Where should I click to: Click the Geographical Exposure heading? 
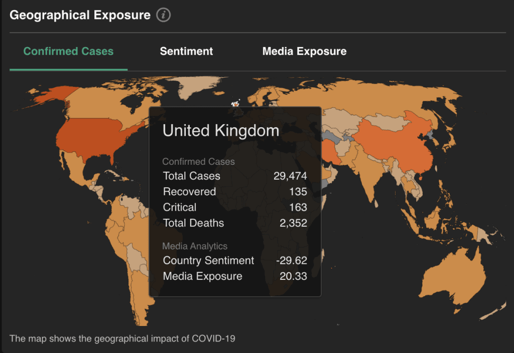tap(80, 15)
